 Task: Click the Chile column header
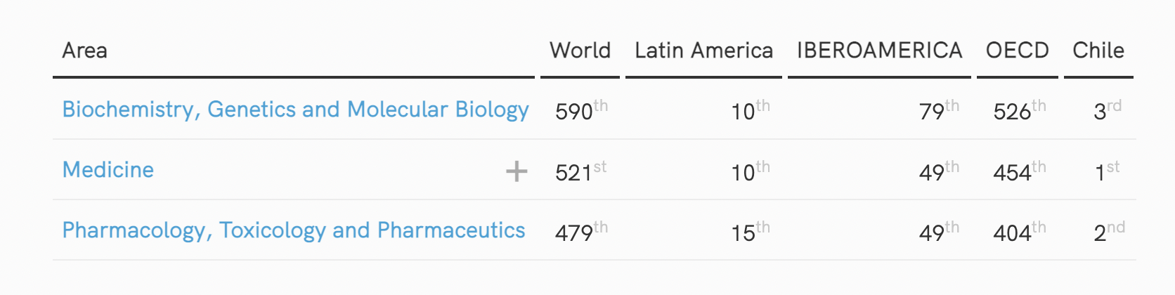(x=1098, y=51)
